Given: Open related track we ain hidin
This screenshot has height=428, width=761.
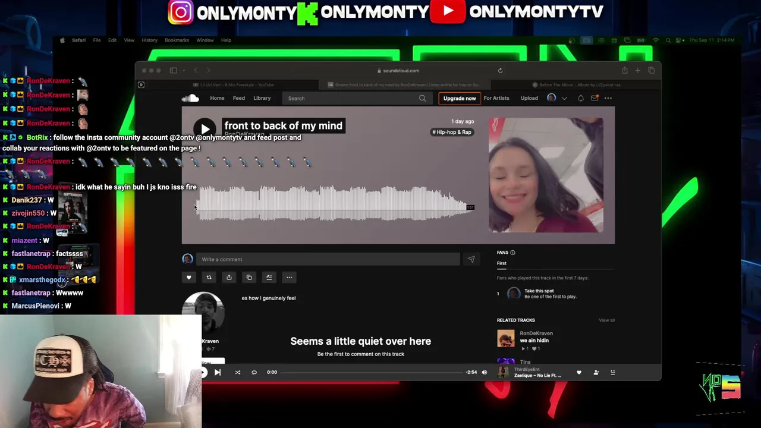Looking at the screenshot, I should pos(534,341).
